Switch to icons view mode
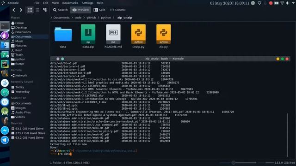 30,10
